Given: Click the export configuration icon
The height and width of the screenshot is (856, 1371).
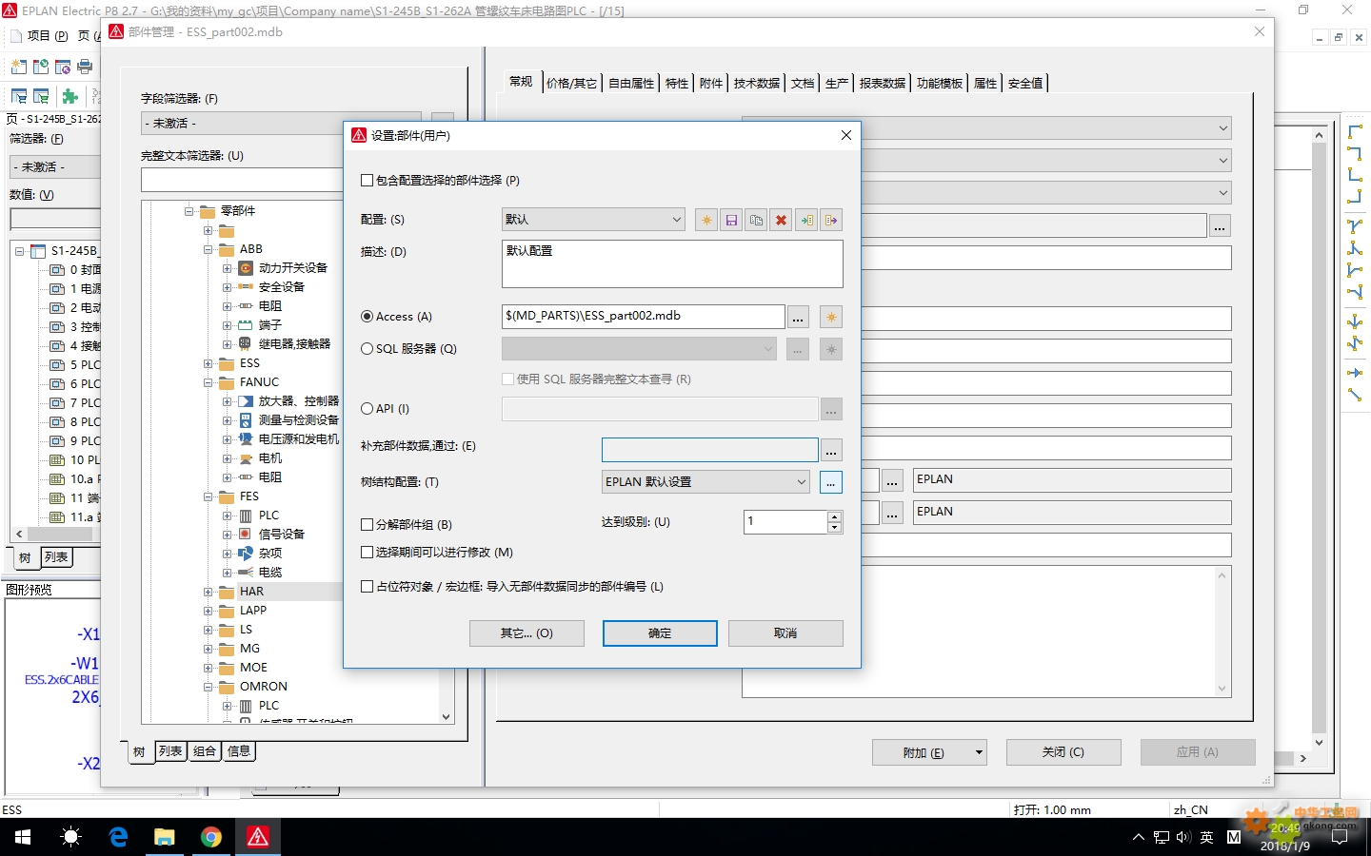Looking at the screenshot, I should pos(831,220).
